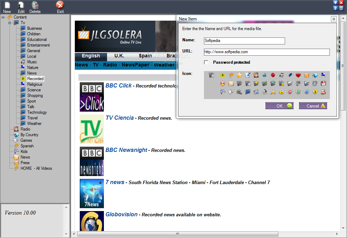The image size is (347, 238).
Task: Confirm with the OK button
Action: pos(279,106)
